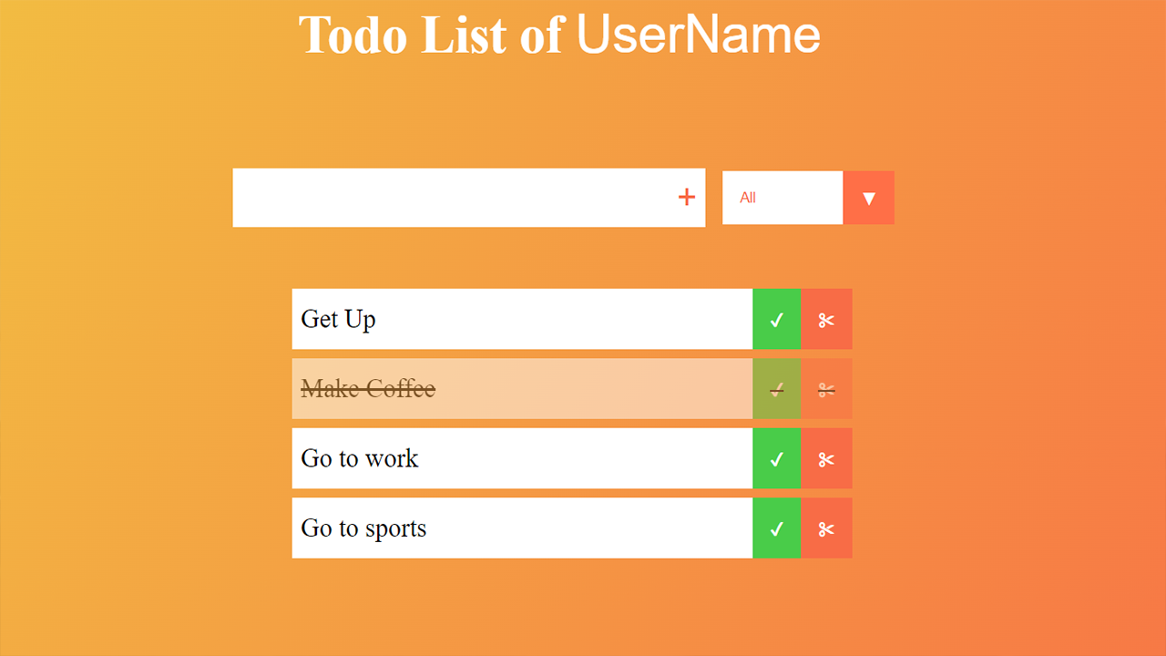Open the filter dropdown arrow
1166x656 pixels.
click(x=868, y=198)
